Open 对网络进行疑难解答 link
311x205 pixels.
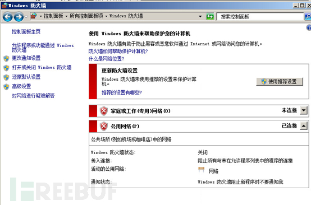[33, 96]
